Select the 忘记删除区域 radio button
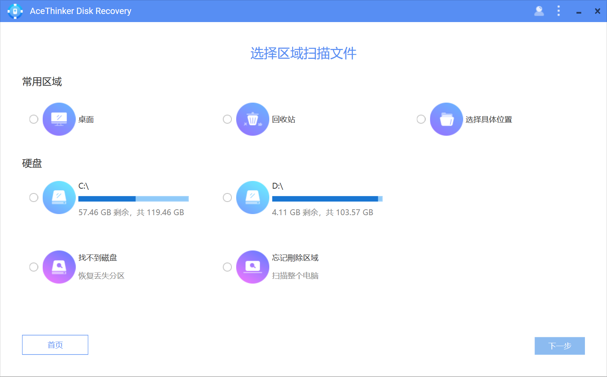Screen dimensions: 607x377 tap(227, 267)
